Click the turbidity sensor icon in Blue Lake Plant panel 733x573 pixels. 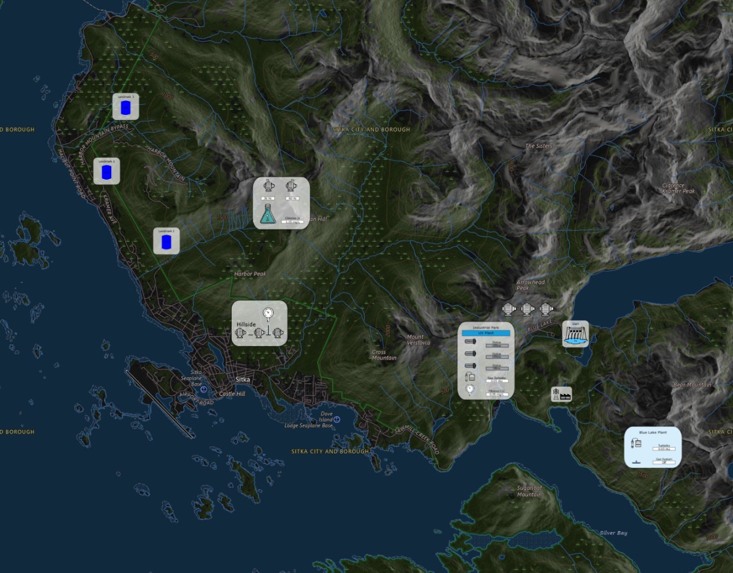(x=636, y=442)
